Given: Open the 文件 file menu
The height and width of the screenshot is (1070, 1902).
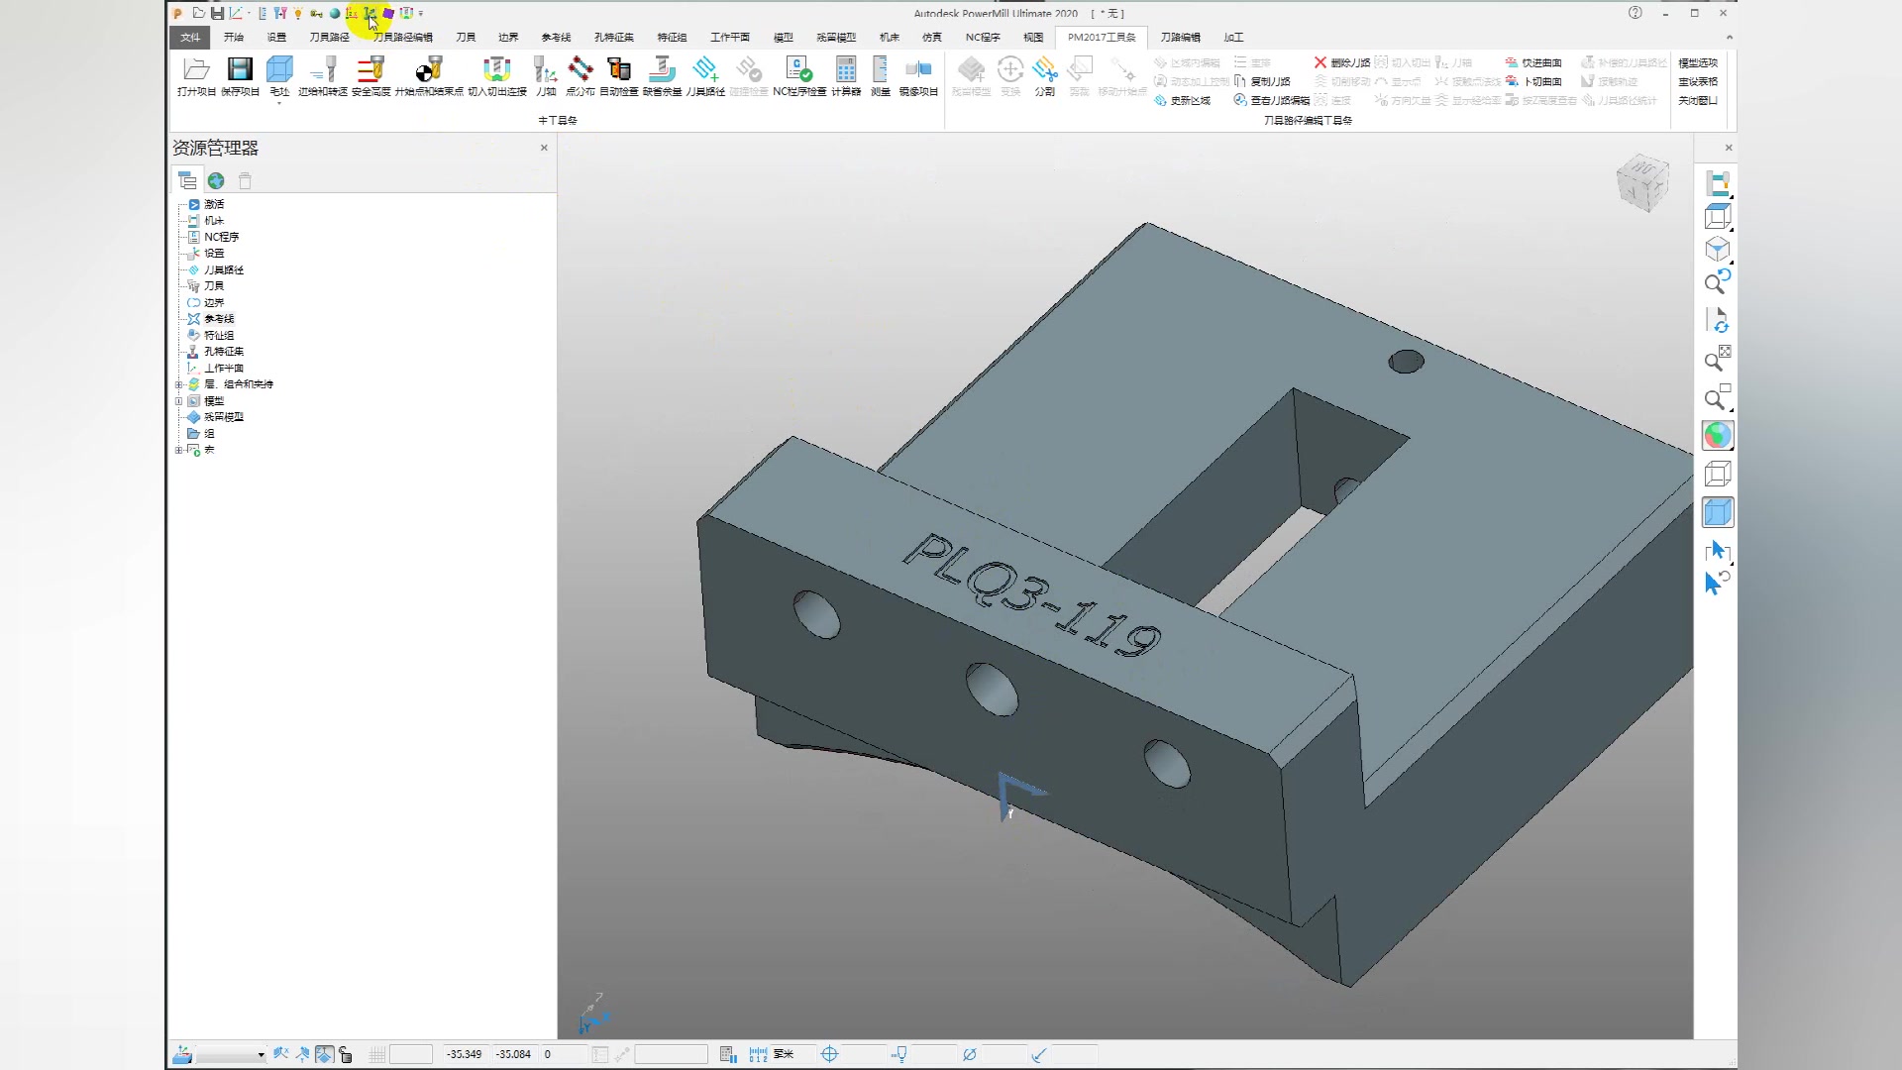Looking at the screenshot, I should (x=190, y=38).
